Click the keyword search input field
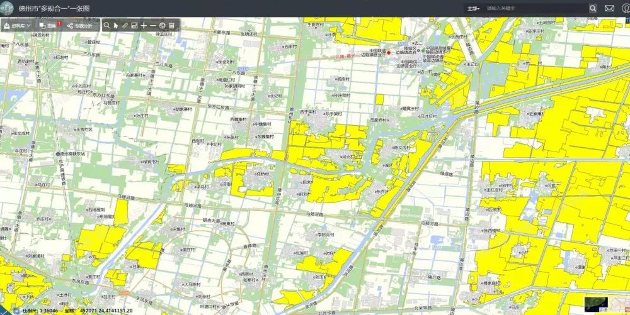Viewport: 630px width, 315px height. click(x=536, y=8)
